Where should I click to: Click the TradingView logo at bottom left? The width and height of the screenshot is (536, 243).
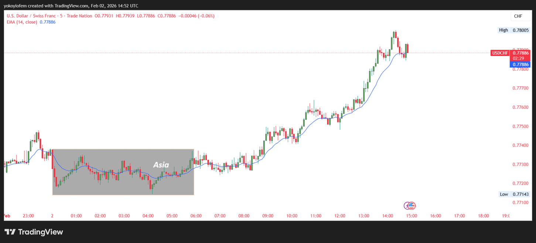34,232
